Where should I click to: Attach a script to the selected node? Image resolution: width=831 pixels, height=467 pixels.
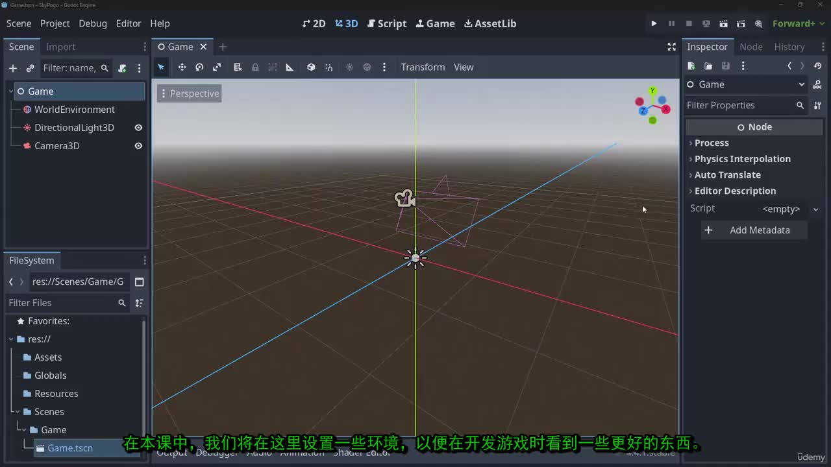tap(122, 68)
